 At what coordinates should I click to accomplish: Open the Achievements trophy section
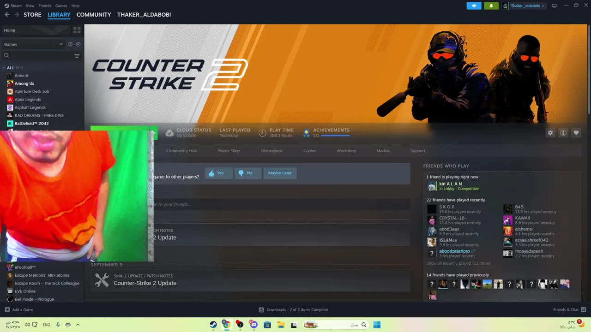click(x=306, y=133)
